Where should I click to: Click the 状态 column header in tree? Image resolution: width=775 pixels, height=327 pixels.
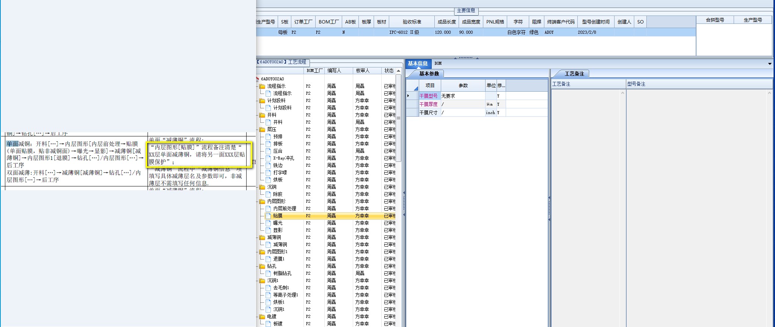(389, 71)
